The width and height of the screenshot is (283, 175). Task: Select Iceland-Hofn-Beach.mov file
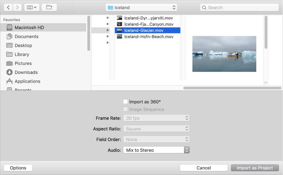click(149, 37)
